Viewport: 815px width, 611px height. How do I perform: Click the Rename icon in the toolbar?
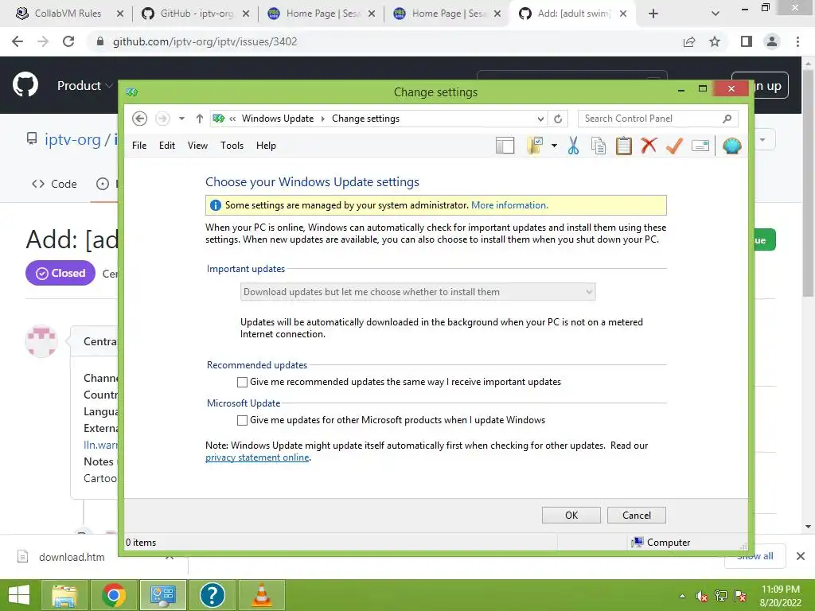click(700, 146)
